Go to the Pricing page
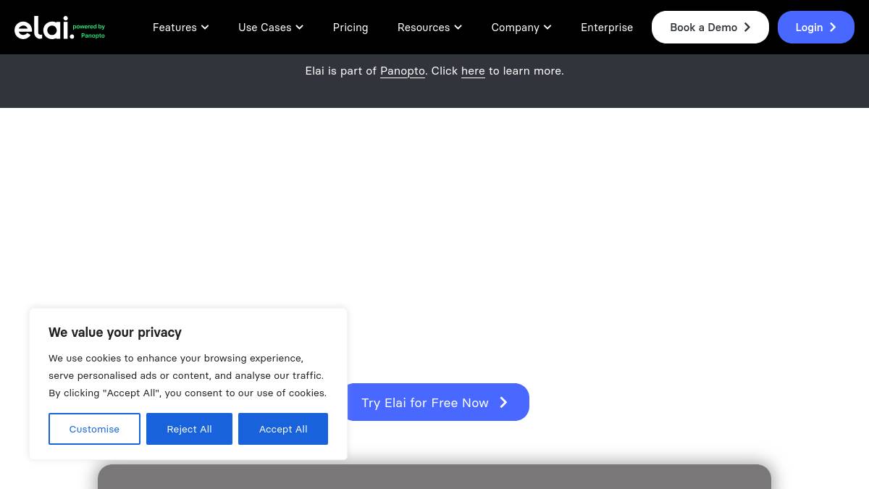869x489 pixels. (350, 28)
